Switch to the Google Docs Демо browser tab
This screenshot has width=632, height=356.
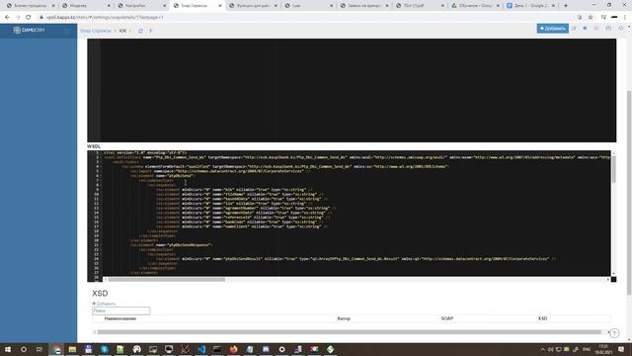[531, 6]
